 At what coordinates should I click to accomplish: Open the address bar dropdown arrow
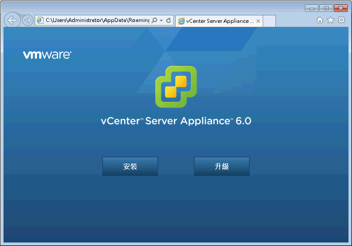pyautogui.click(x=161, y=20)
